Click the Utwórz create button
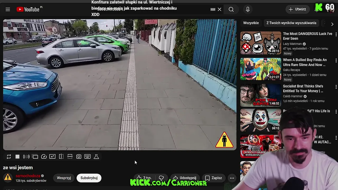Viewport: 338px width, 190px height. pyautogui.click(x=297, y=9)
